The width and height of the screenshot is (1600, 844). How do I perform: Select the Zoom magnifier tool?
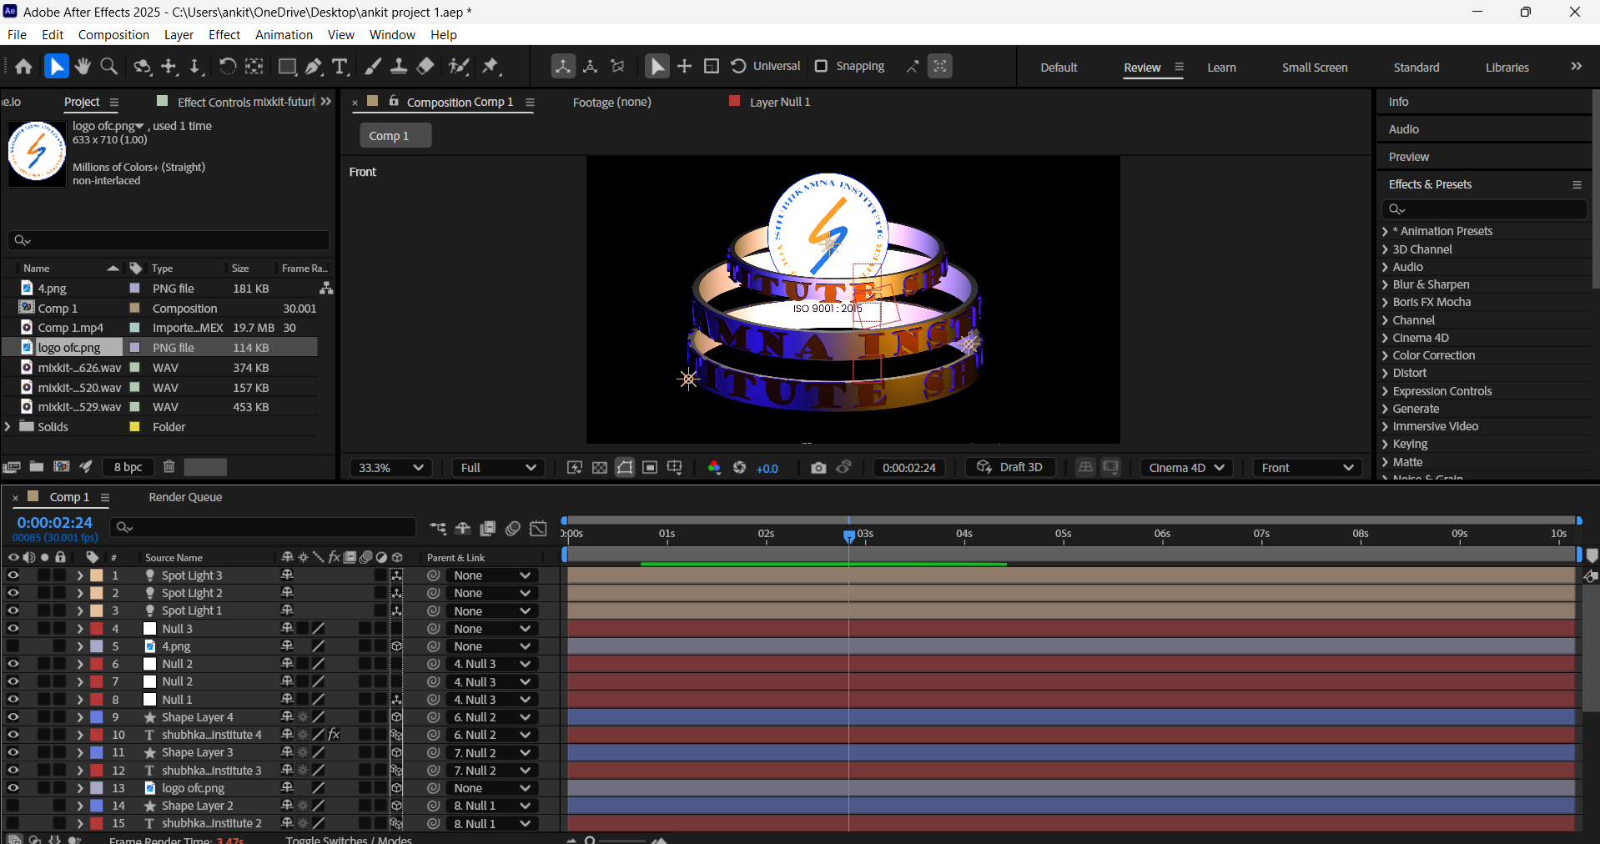108,67
